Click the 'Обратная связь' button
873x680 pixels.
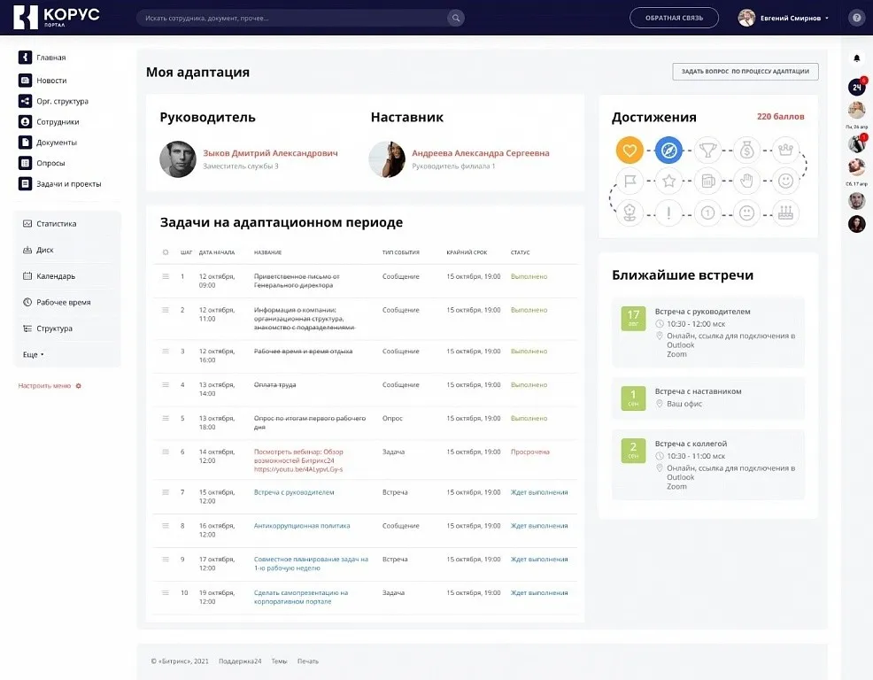(x=675, y=18)
